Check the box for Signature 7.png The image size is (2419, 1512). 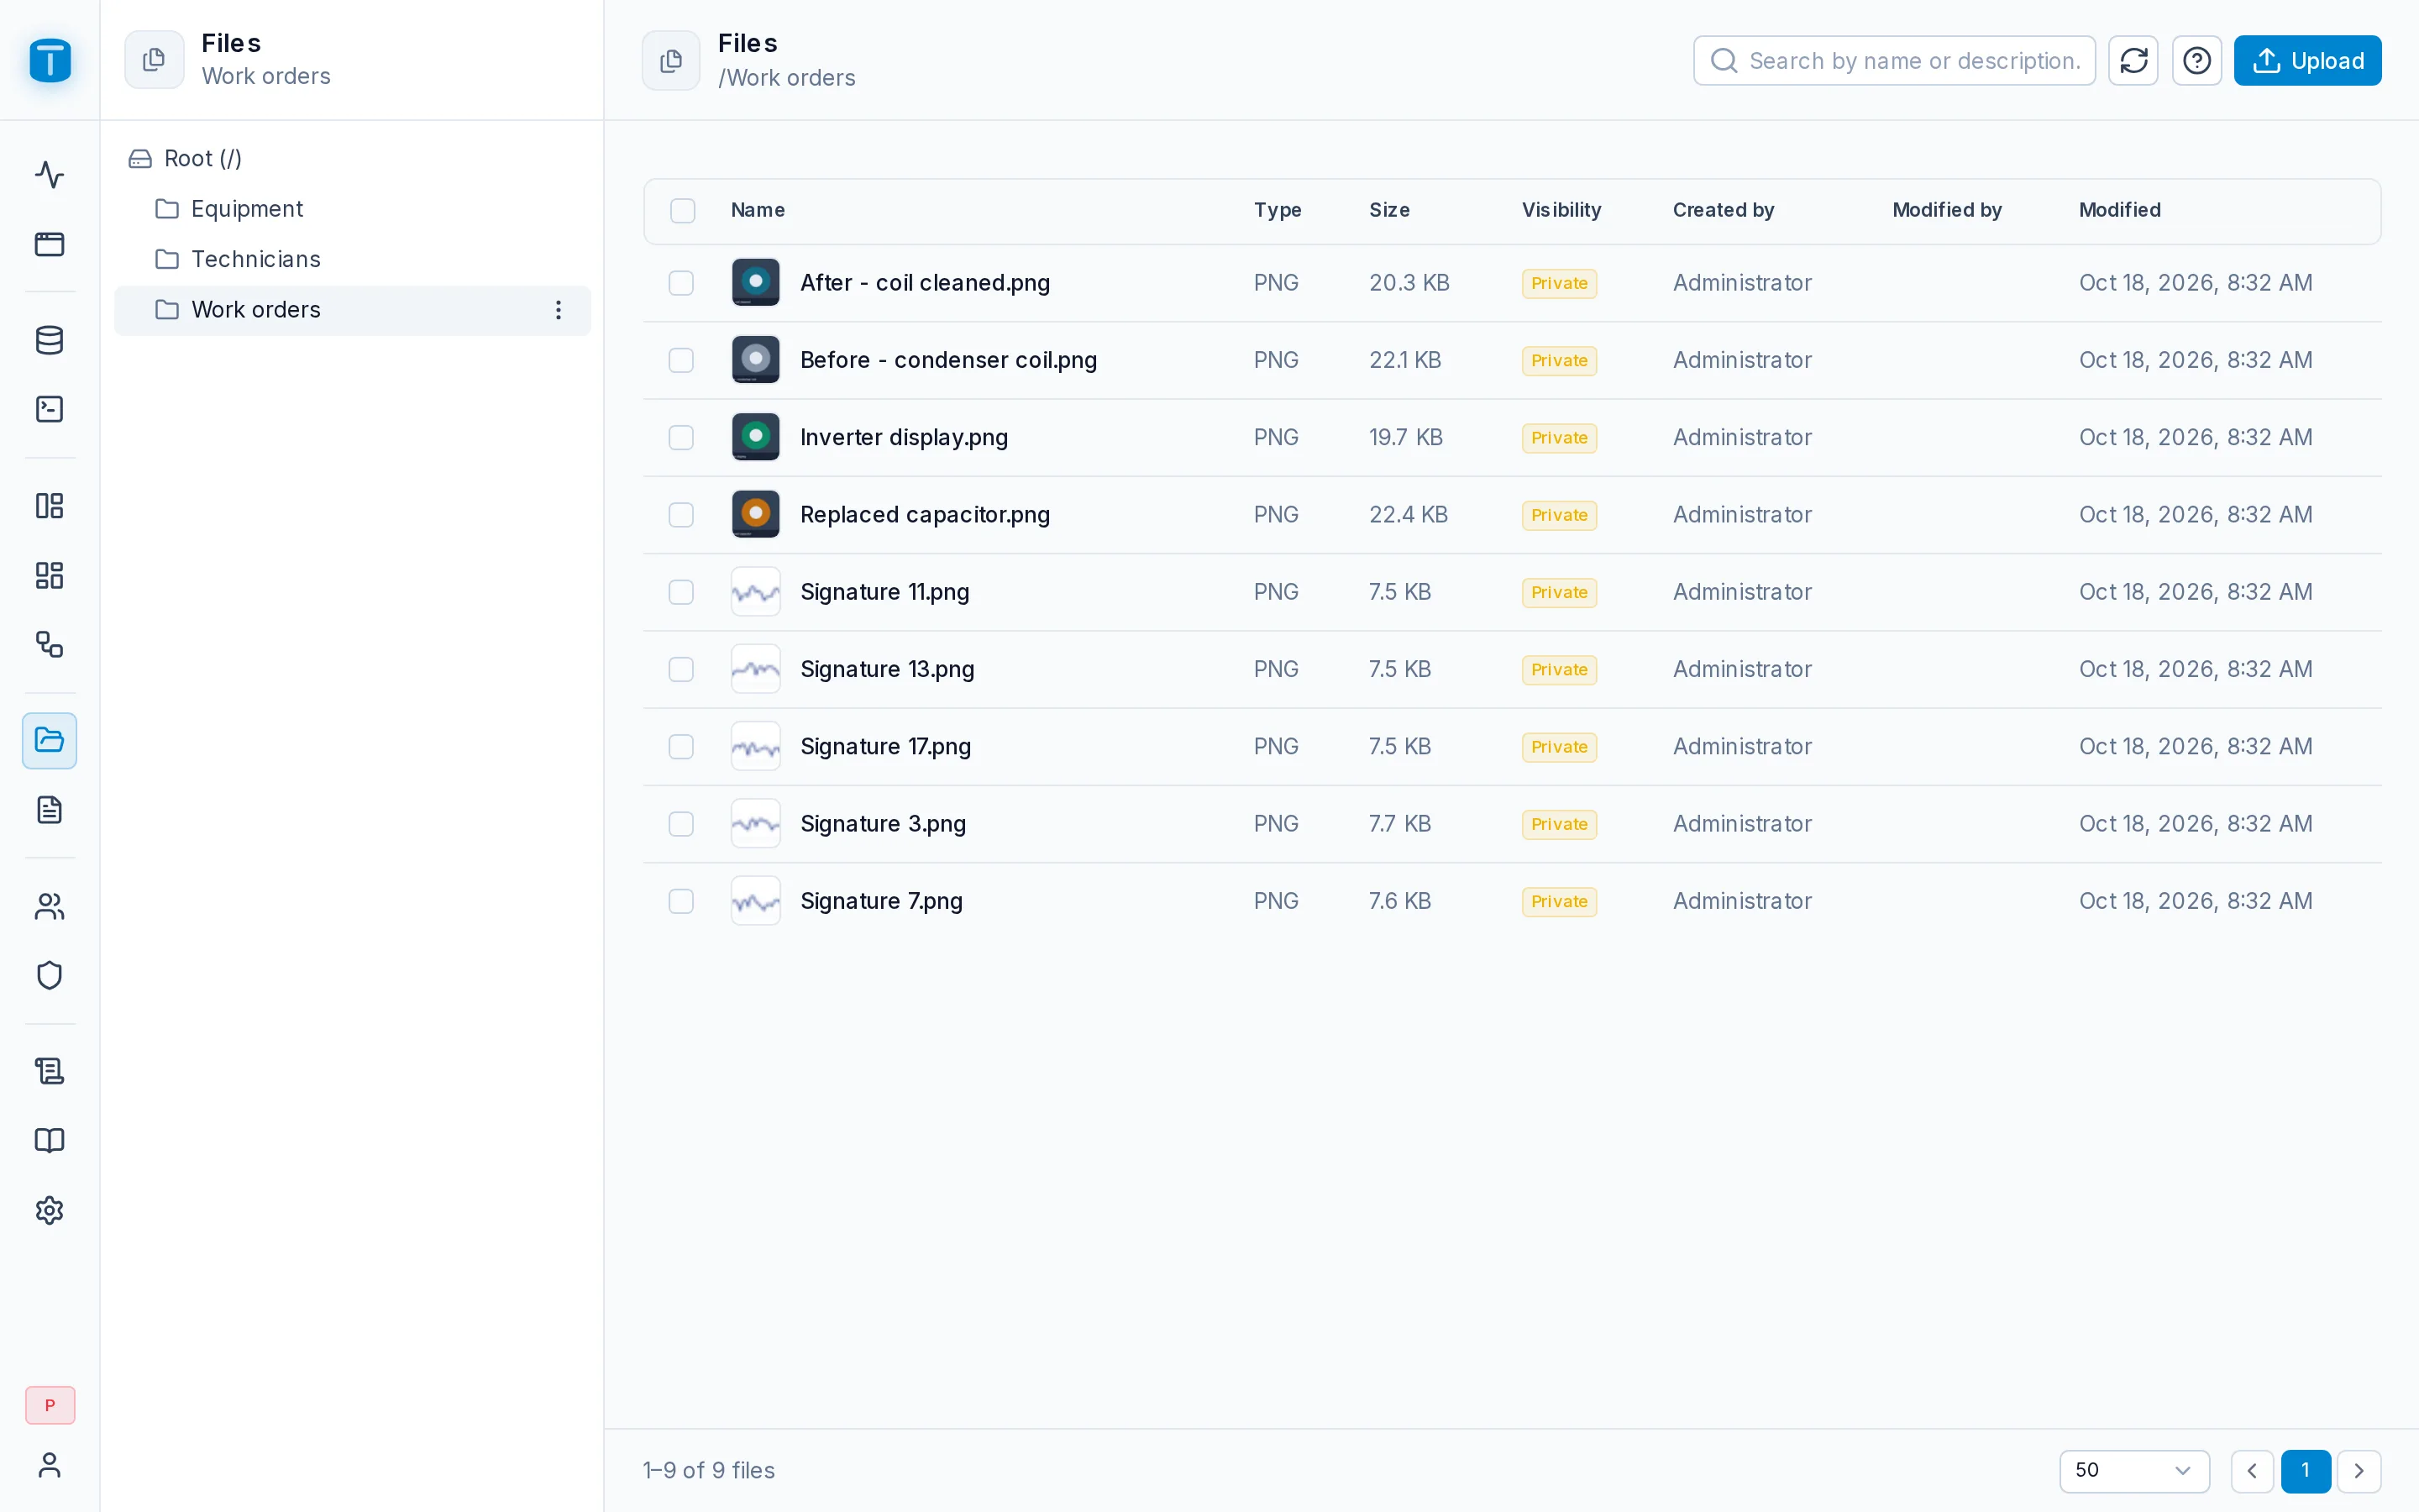click(x=680, y=901)
